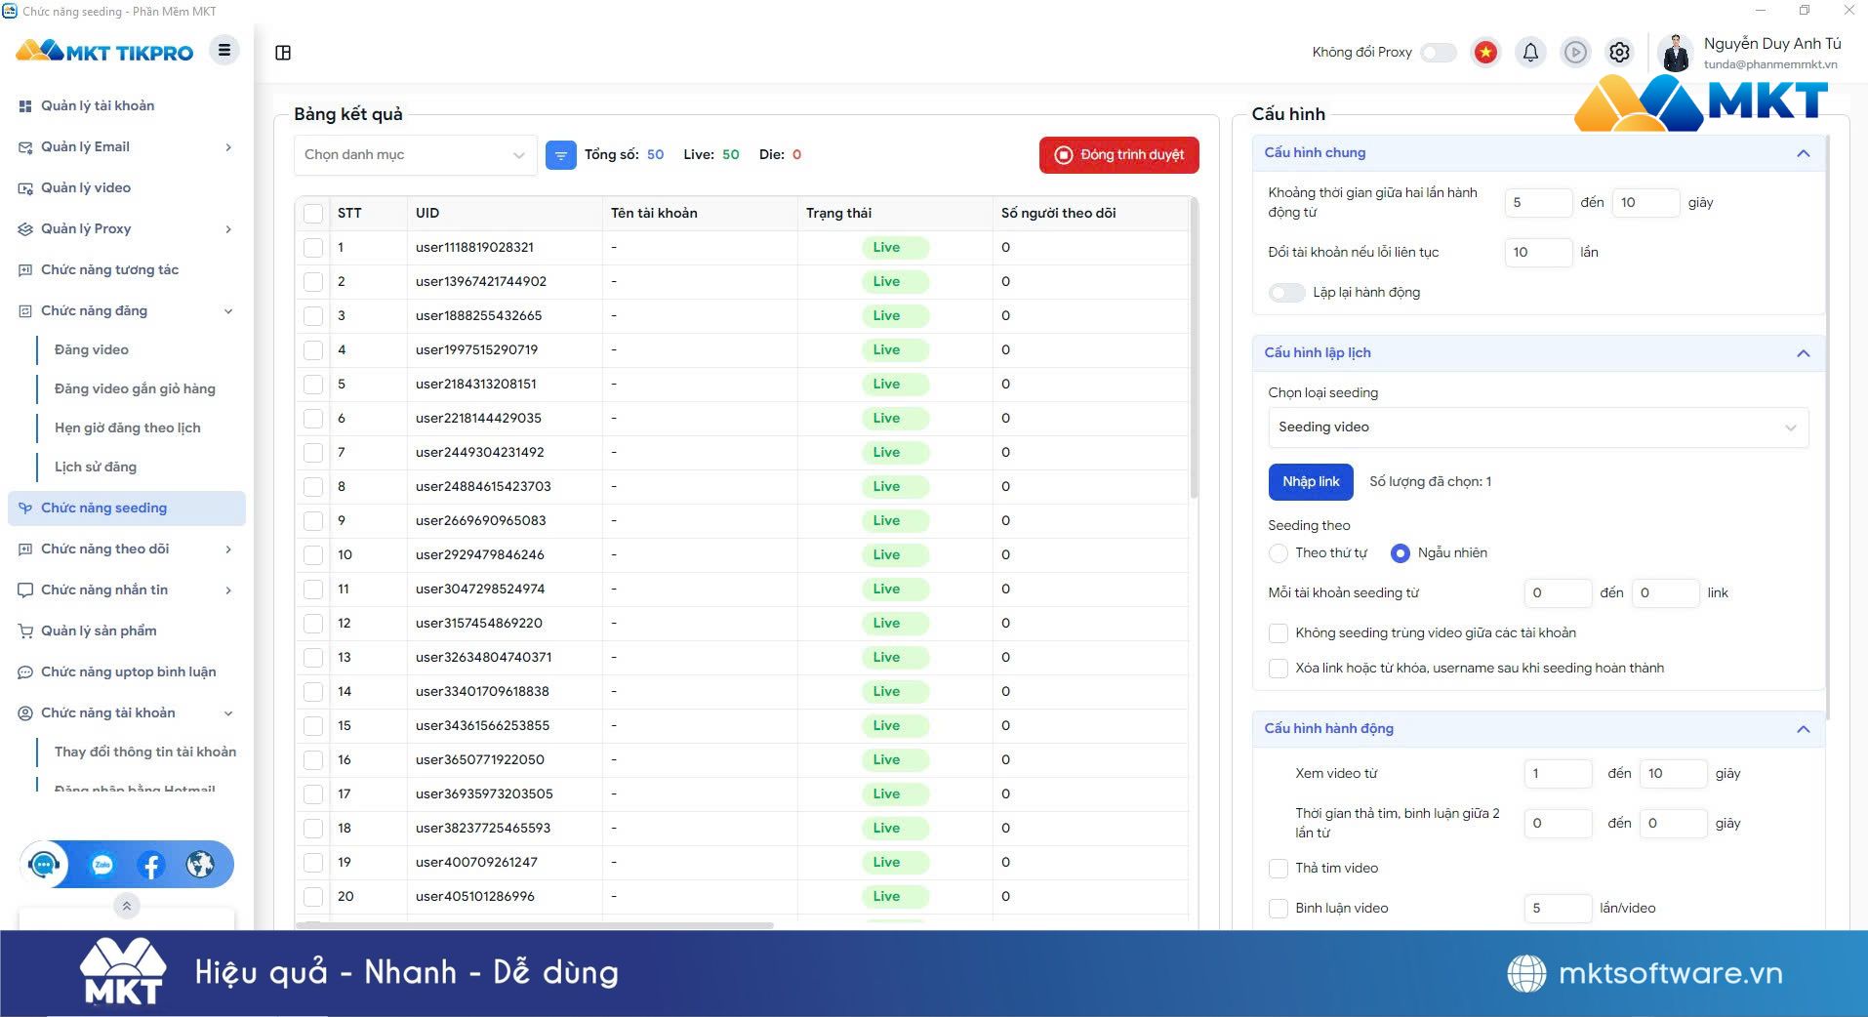Select the Theo thứ tự radio option
Viewport: 1868px width, 1017px height.
click(x=1278, y=553)
